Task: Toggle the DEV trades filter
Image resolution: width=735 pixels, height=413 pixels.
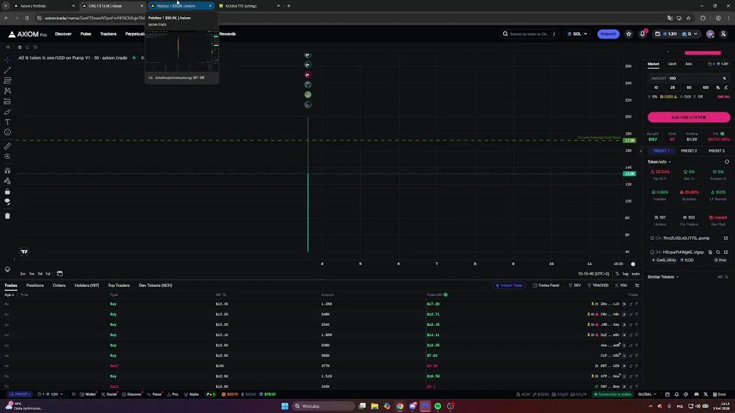Action: [575, 285]
